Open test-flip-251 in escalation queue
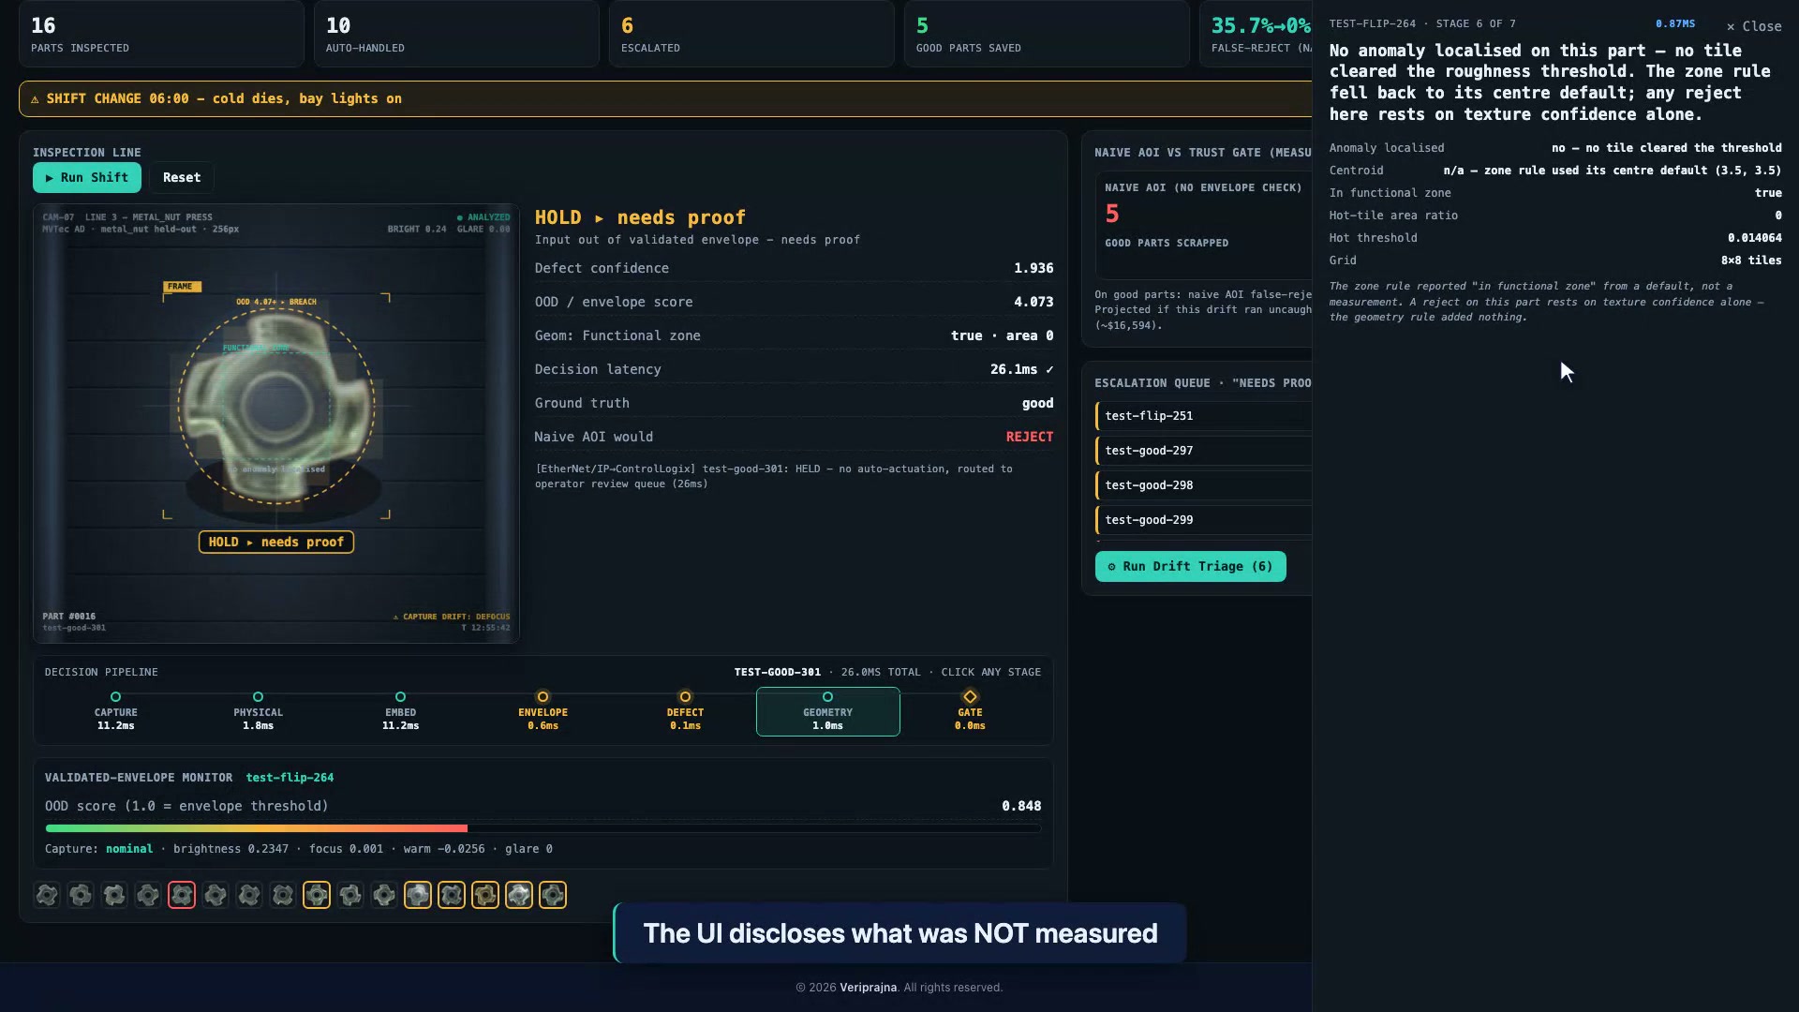1799x1012 pixels. 1203,416
